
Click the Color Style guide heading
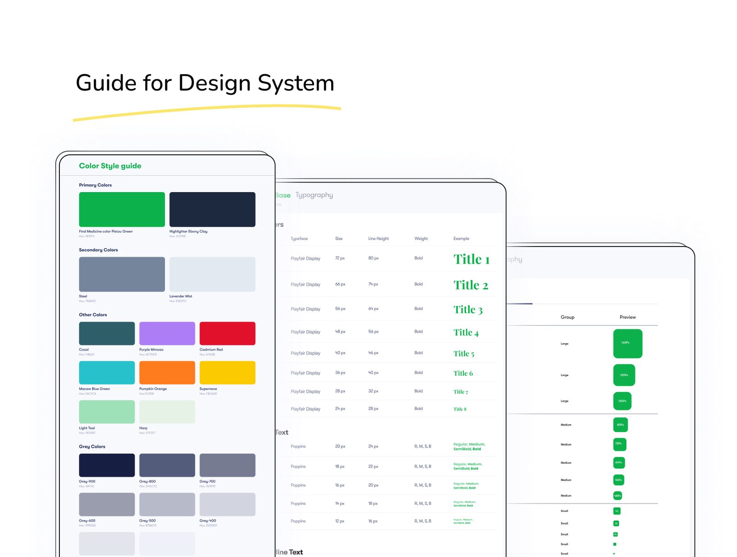coord(110,166)
